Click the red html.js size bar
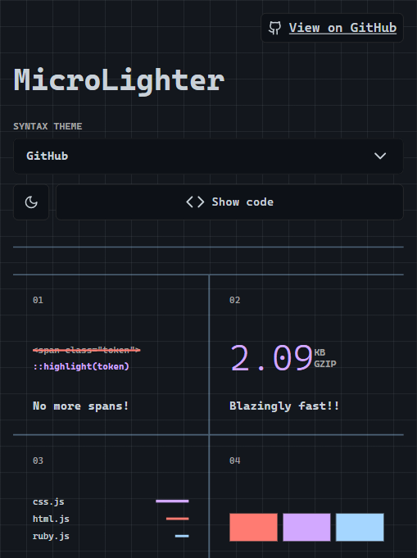 (x=177, y=519)
